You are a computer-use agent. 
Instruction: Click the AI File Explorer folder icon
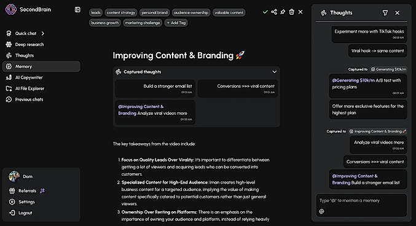coord(9,88)
